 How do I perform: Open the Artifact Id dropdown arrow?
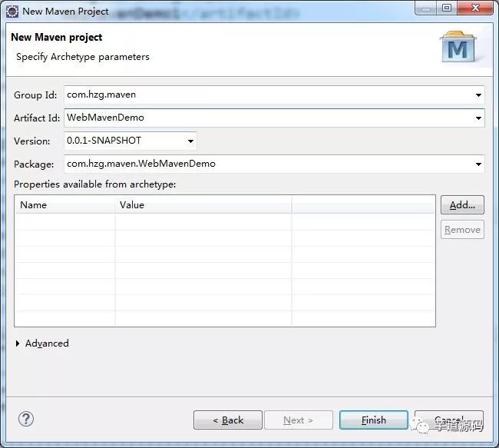click(x=478, y=118)
